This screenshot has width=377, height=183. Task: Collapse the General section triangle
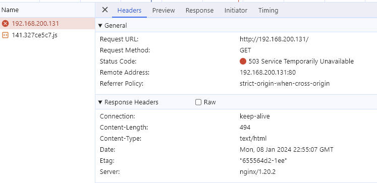[100, 25]
